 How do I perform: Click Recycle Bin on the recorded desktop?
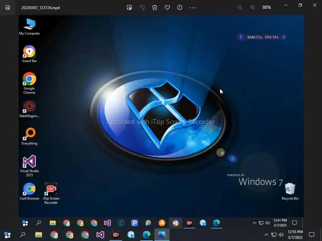(x=290, y=191)
